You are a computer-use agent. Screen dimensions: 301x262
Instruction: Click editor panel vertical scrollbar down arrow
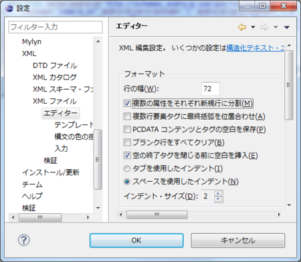[x=289, y=205]
